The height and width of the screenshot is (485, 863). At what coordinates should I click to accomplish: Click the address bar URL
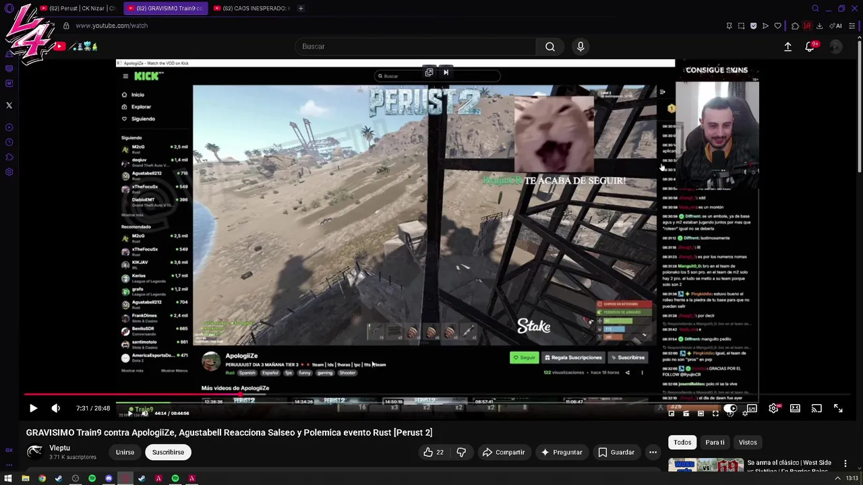(111, 26)
